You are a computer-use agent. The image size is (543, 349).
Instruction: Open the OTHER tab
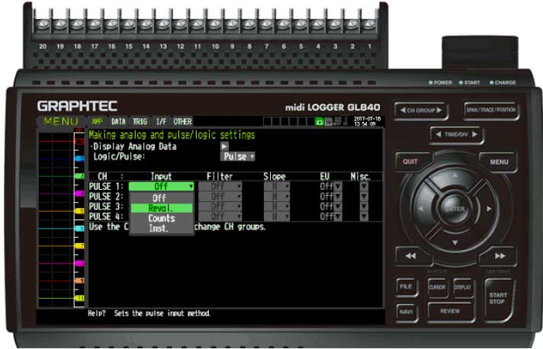(x=182, y=121)
